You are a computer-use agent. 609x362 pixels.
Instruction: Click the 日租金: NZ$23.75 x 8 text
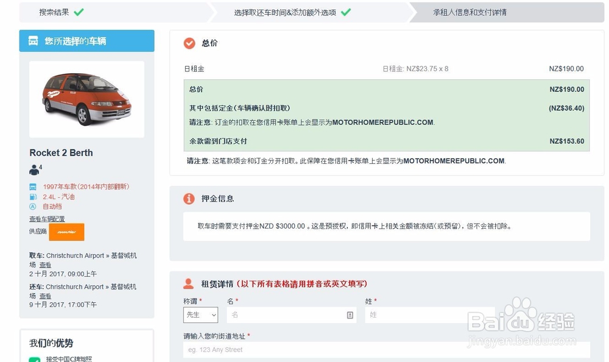415,69
